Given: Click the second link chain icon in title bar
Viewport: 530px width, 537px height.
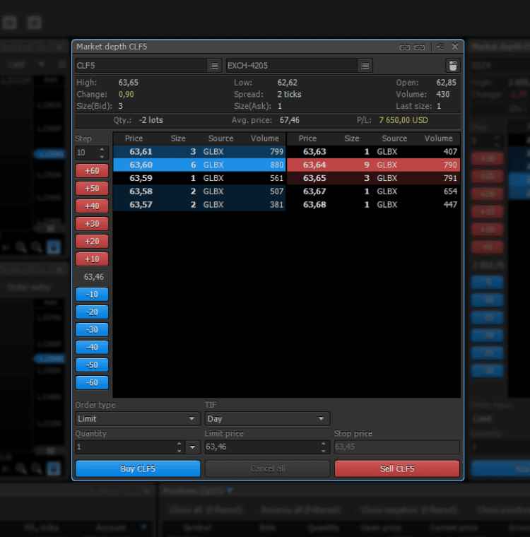Looking at the screenshot, I should tap(419, 47).
